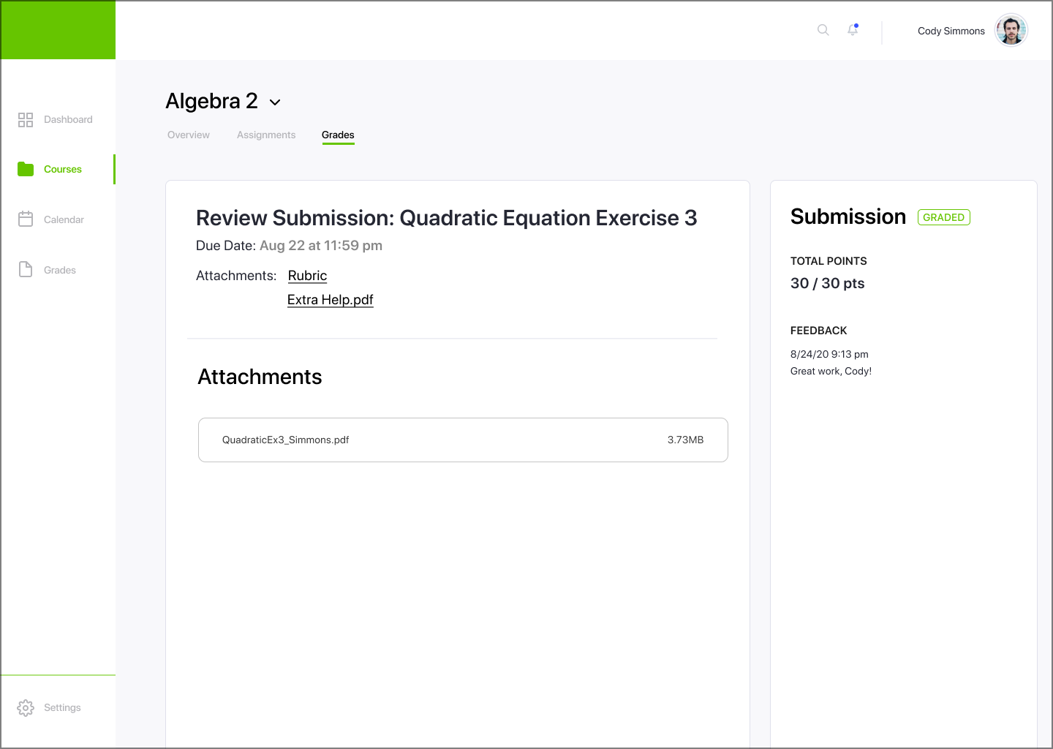Screen dimensions: 1053x749
Task: Click the Dashboard grid icon
Action: pyautogui.click(x=26, y=120)
